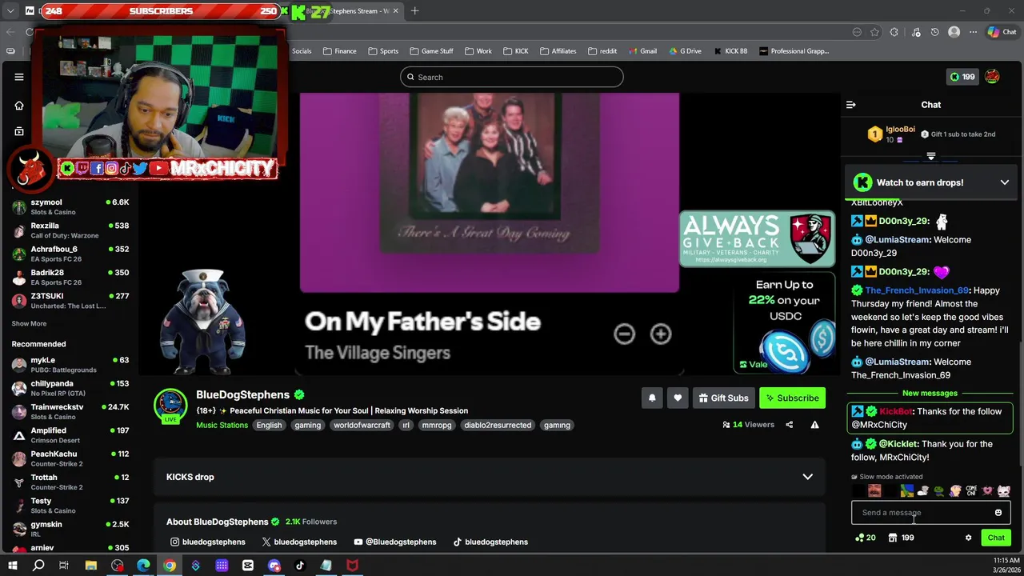This screenshot has width=1024, height=576.
Task: Select the green frog emote
Action: click(939, 491)
